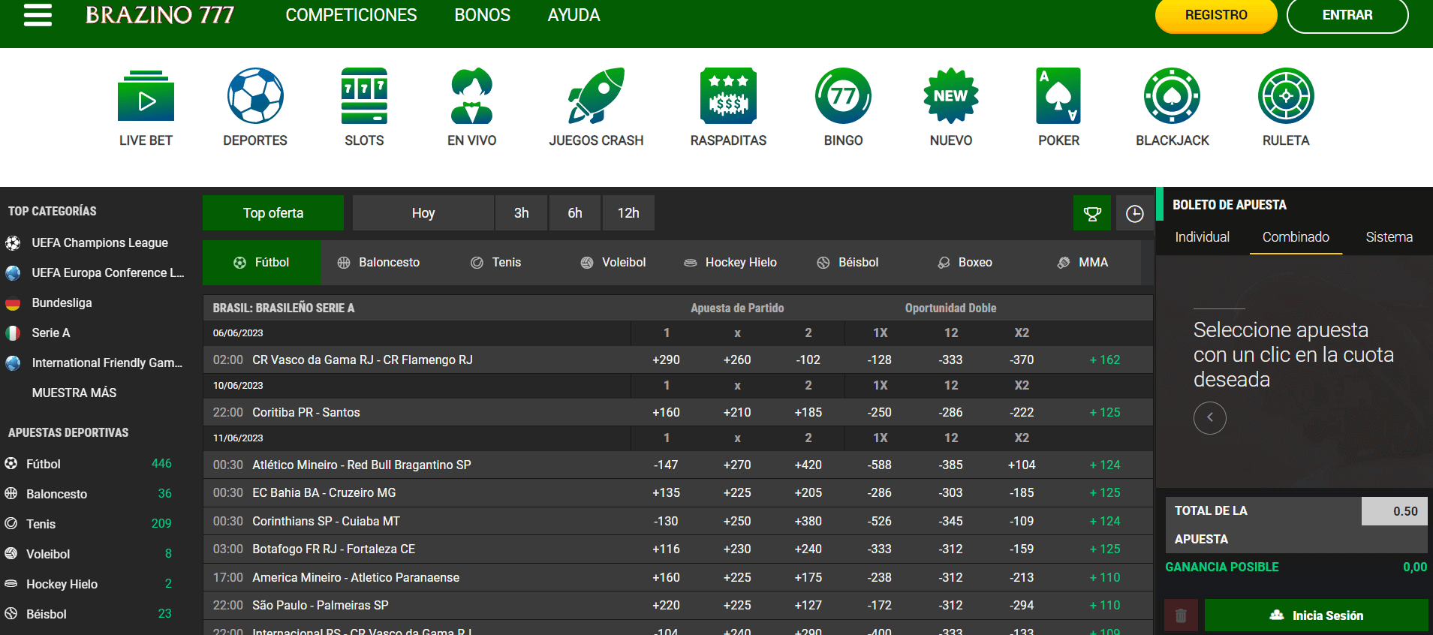
Task: Select the MMA sport tab
Action: 1082,263
